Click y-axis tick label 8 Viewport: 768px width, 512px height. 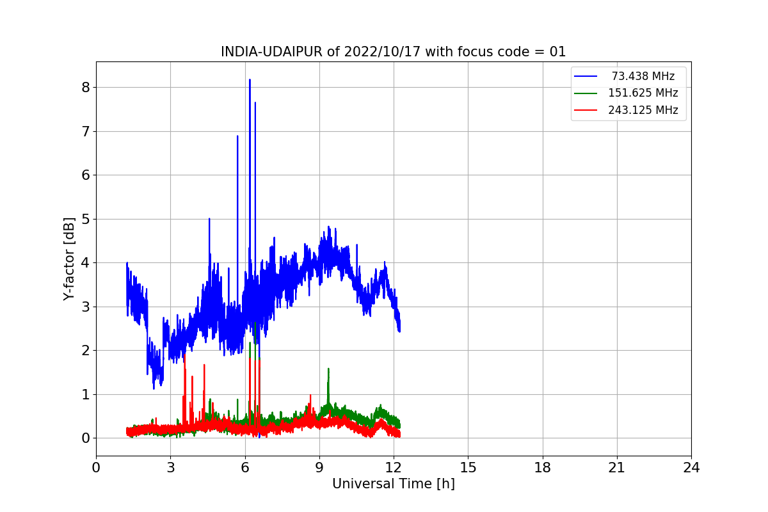click(x=84, y=87)
